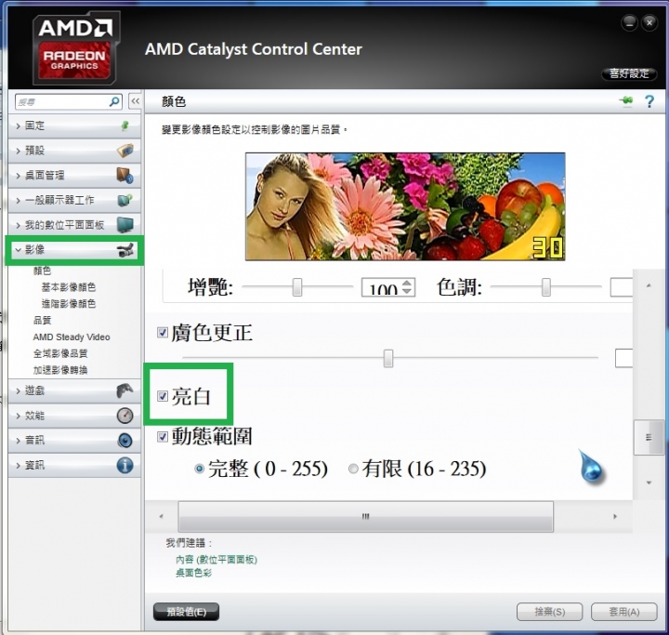Collapse the sidebar with double-arrow button
The width and height of the screenshot is (669, 635).
click(135, 101)
